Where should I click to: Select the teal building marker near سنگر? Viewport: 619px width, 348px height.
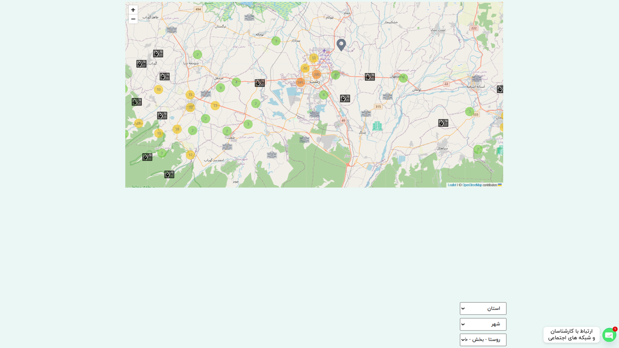pyautogui.click(x=377, y=126)
